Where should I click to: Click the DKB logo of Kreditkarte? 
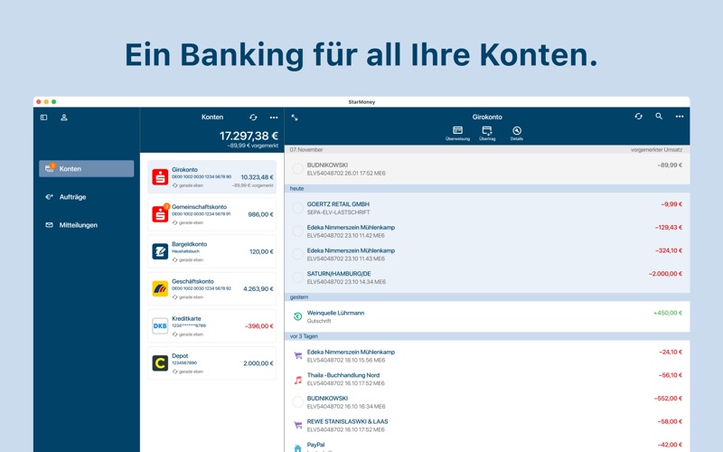tap(160, 326)
